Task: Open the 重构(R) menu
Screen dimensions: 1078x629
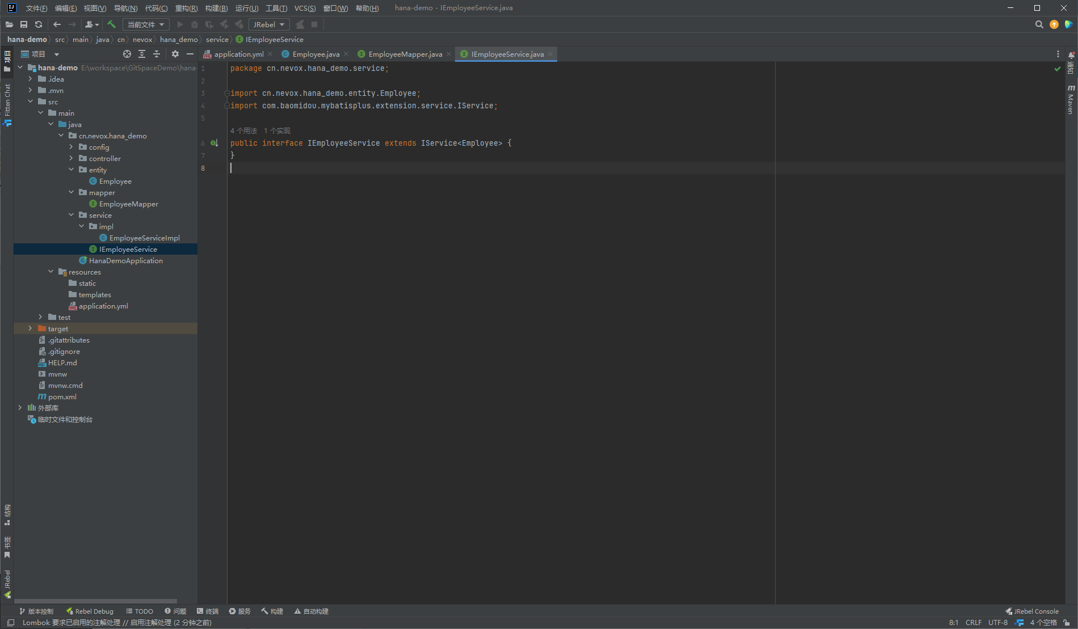Action: pos(186,8)
